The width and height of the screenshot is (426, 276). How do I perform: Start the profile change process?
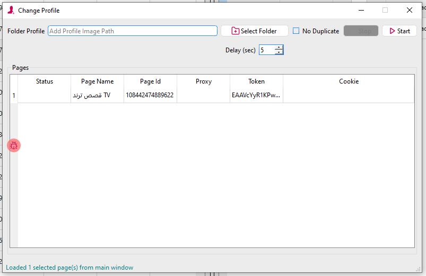(x=399, y=31)
